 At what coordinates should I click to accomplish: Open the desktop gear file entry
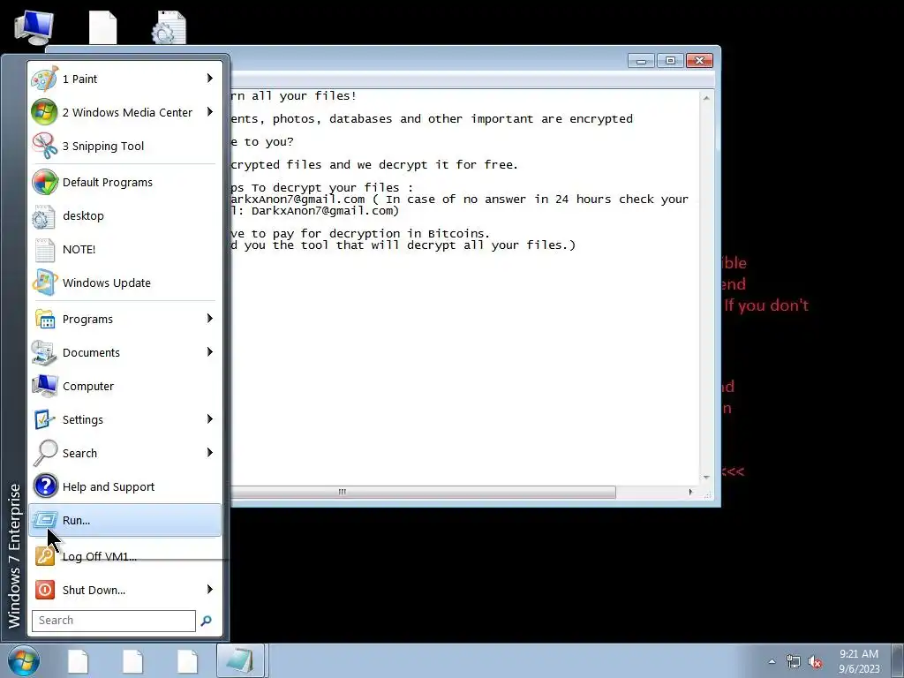click(124, 215)
